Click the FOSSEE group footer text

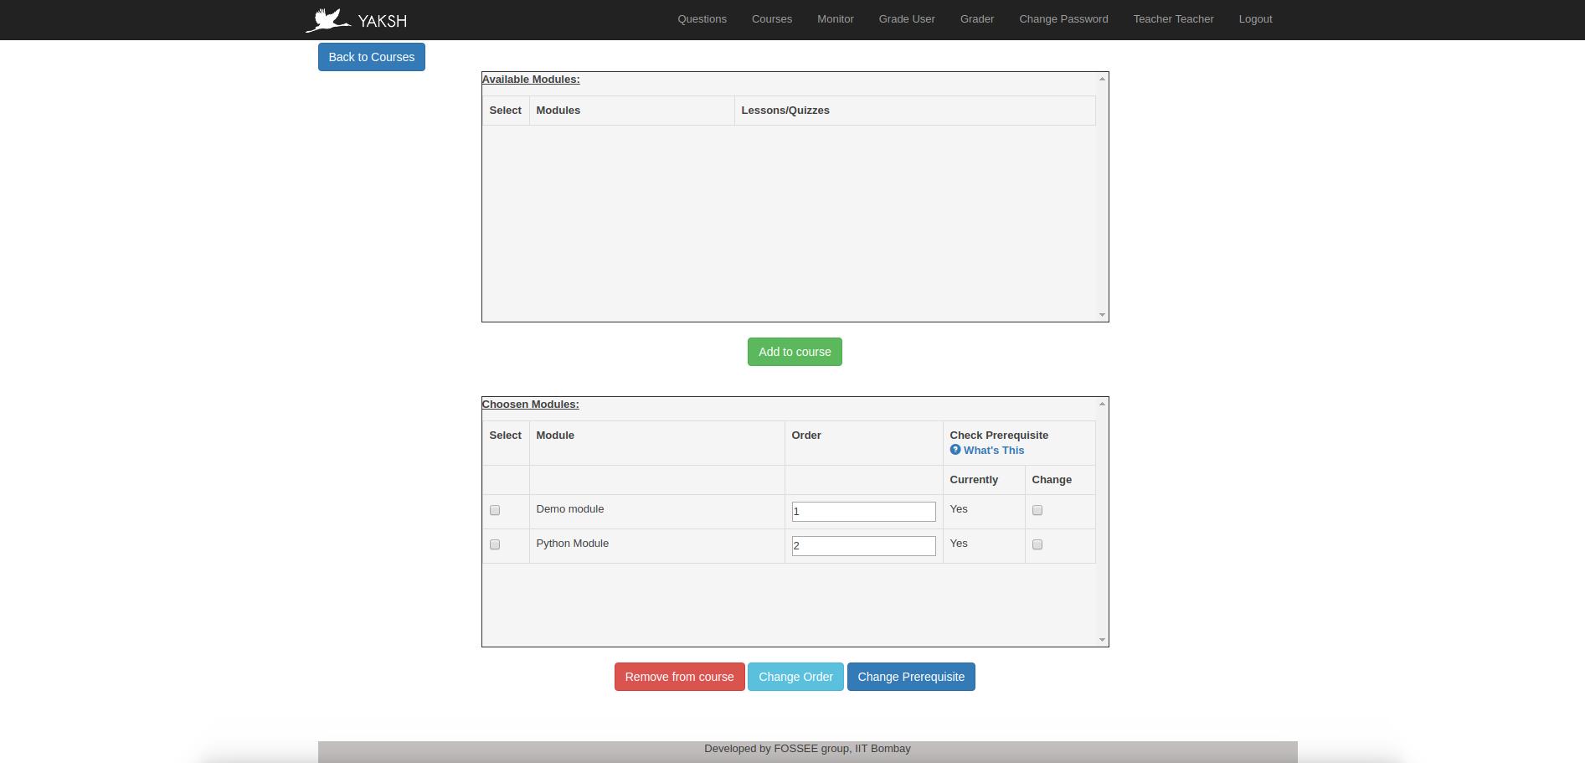coord(807,749)
